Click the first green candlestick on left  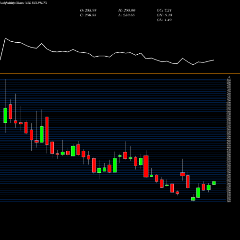5,116
